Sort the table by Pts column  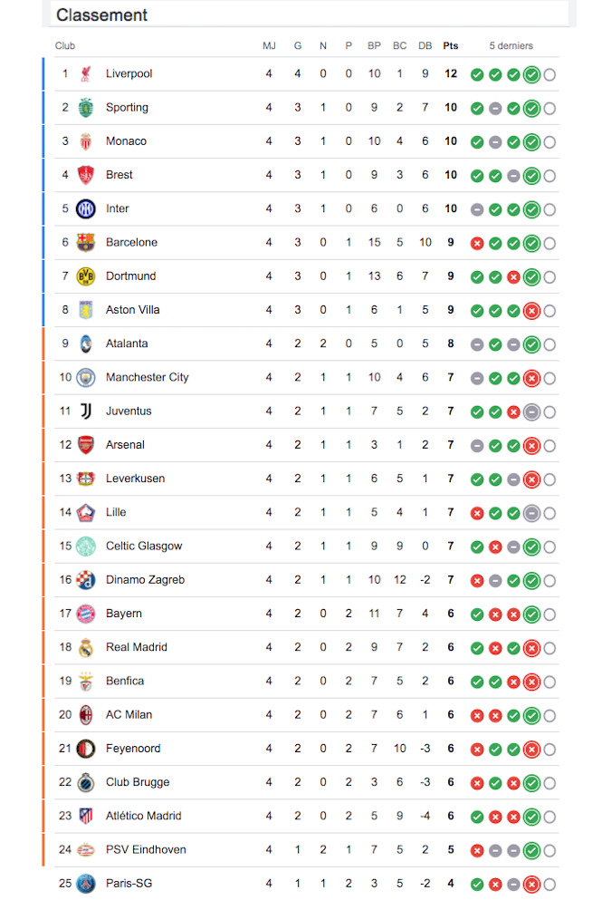click(451, 45)
